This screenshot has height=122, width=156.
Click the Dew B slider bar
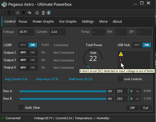66,99
